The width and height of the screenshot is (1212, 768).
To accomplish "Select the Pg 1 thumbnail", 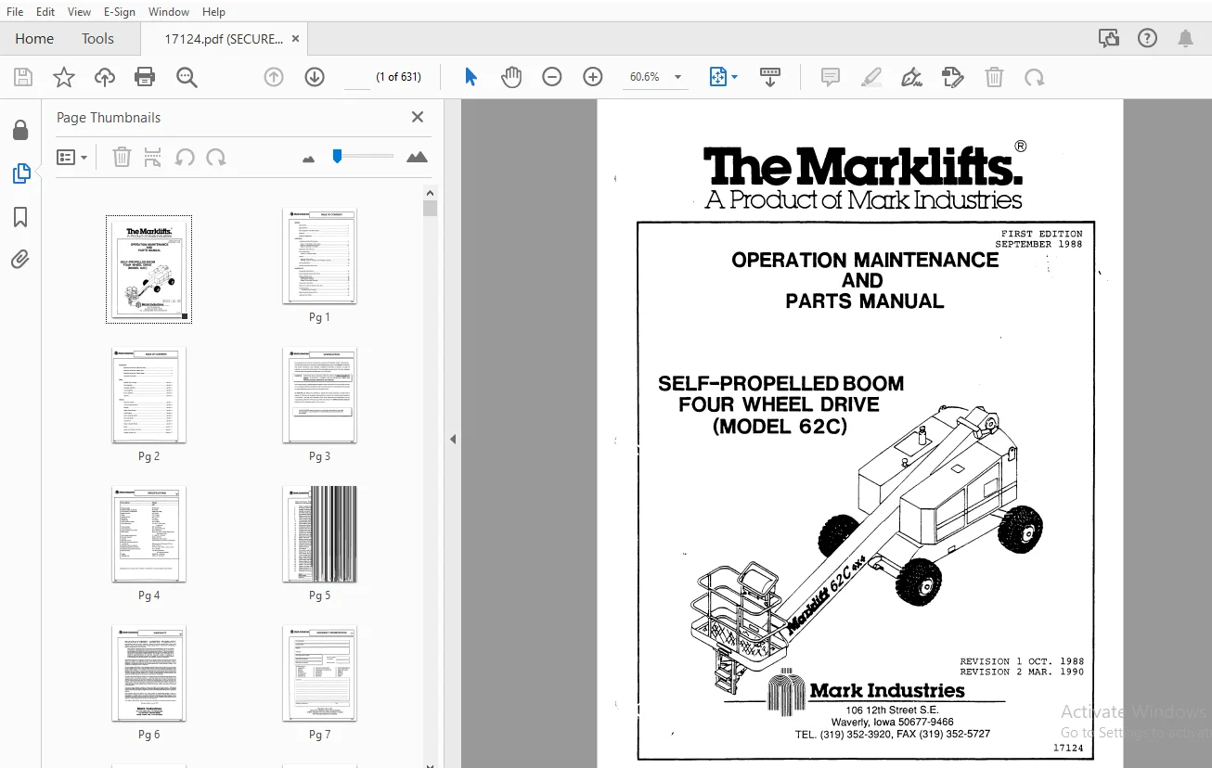I will point(319,256).
